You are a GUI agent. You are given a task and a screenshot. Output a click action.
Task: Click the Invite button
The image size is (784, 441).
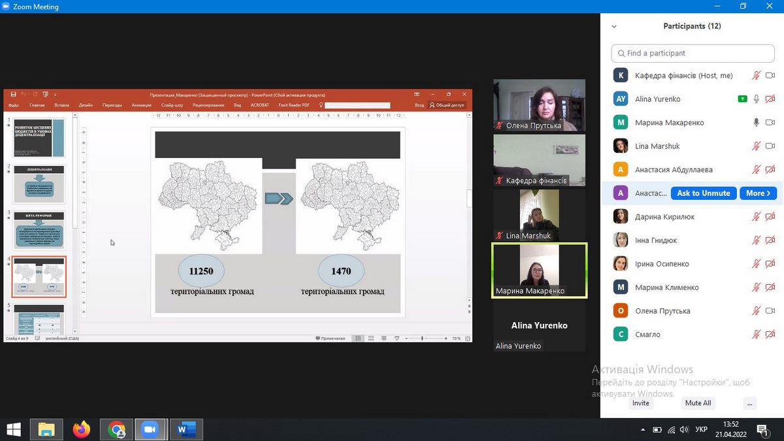(x=641, y=403)
